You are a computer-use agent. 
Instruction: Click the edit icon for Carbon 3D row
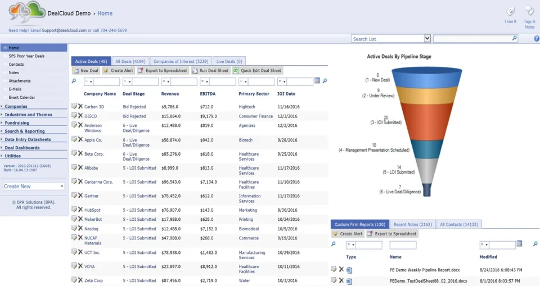pos(74,106)
